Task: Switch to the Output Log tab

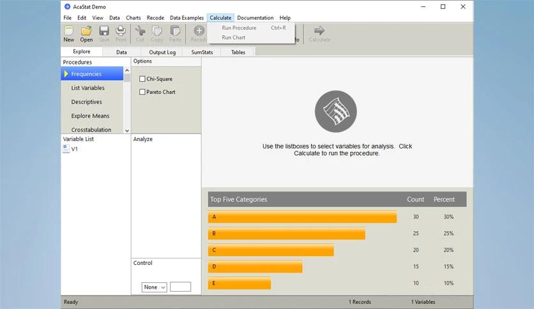Action: point(162,52)
